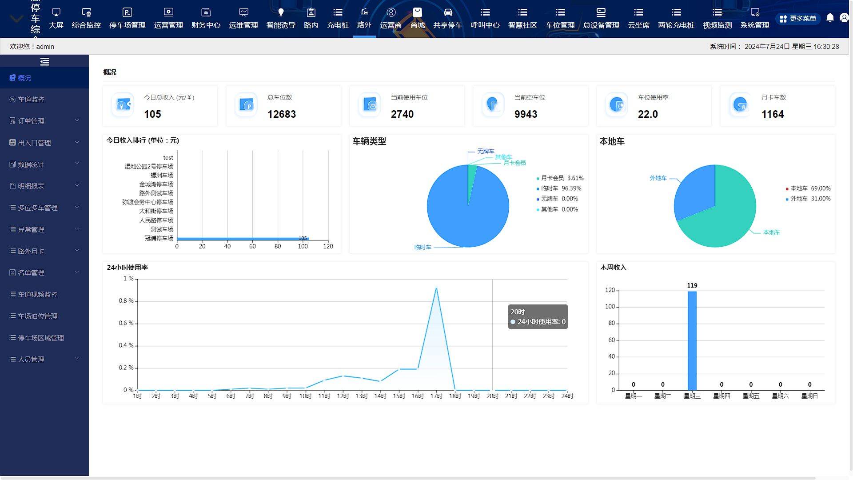The height and width of the screenshot is (480, 853).
Task: Open 运营商 operator icon
Action: (x=391, y=12)
